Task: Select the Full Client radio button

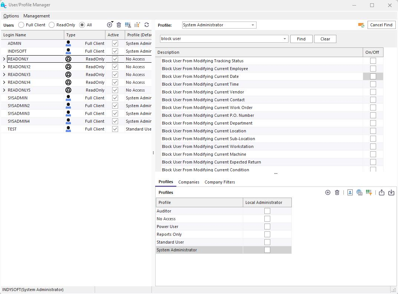Action: point(22,25)
